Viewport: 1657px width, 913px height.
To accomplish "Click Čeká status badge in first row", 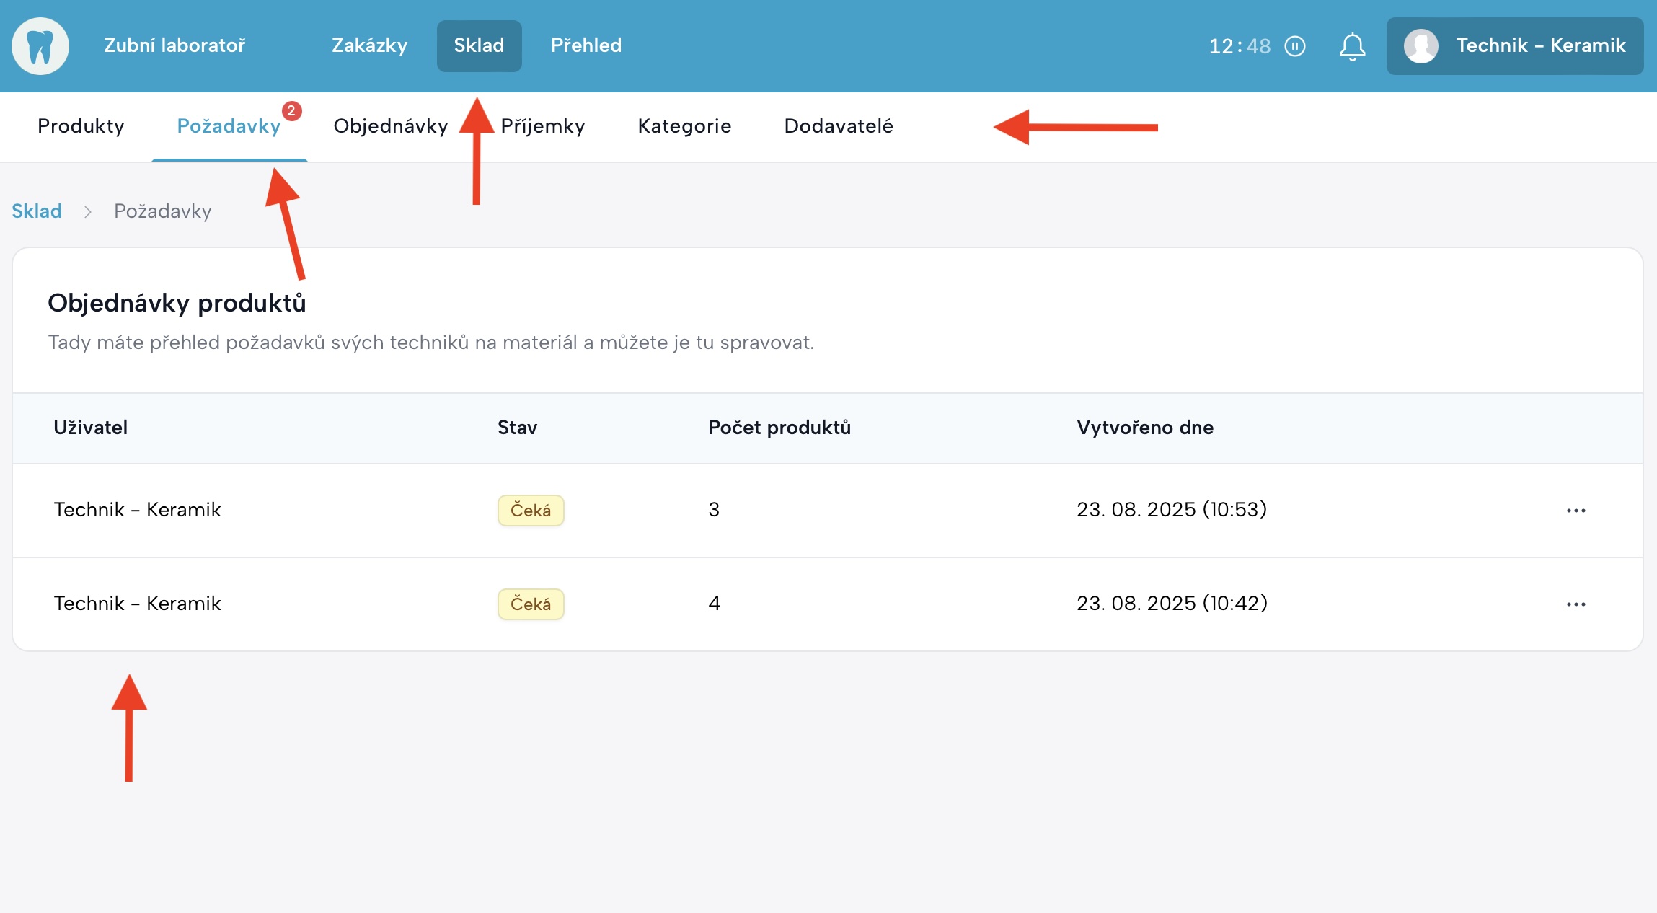I will click(530, 511).
